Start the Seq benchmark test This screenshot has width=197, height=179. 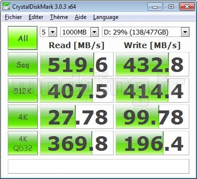(x=23, y=64)
